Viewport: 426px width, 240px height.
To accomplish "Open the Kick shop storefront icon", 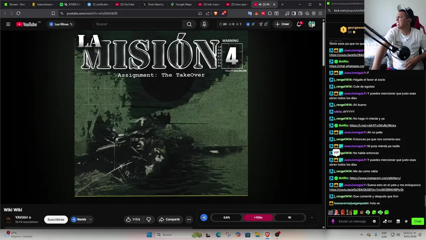I will click(398, 221).
